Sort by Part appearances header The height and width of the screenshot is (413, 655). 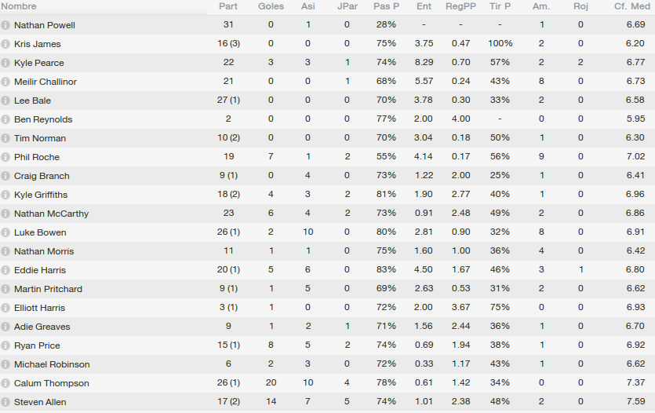click(x=228, y=6)
